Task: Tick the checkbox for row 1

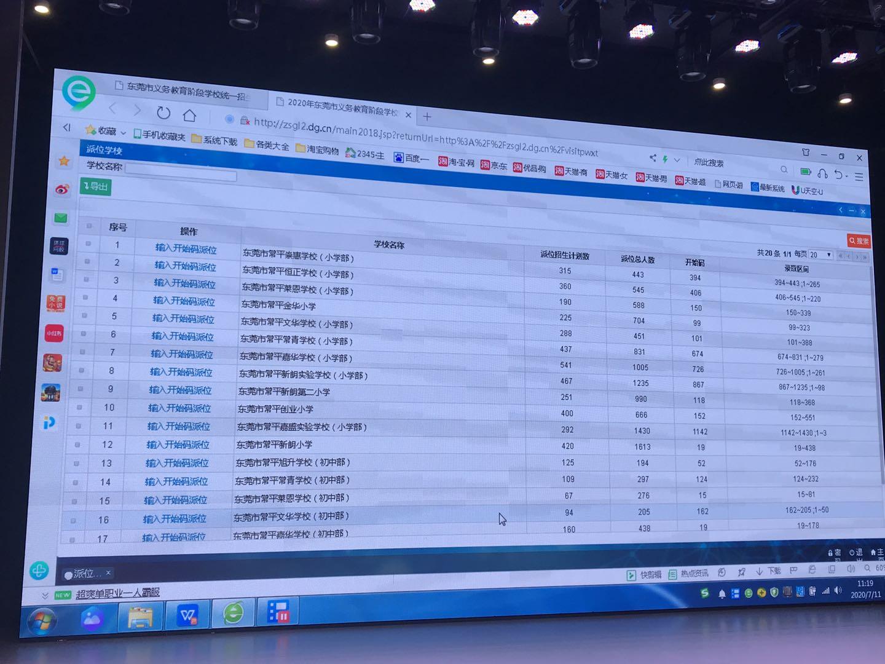Action: [x=88, y=243]
